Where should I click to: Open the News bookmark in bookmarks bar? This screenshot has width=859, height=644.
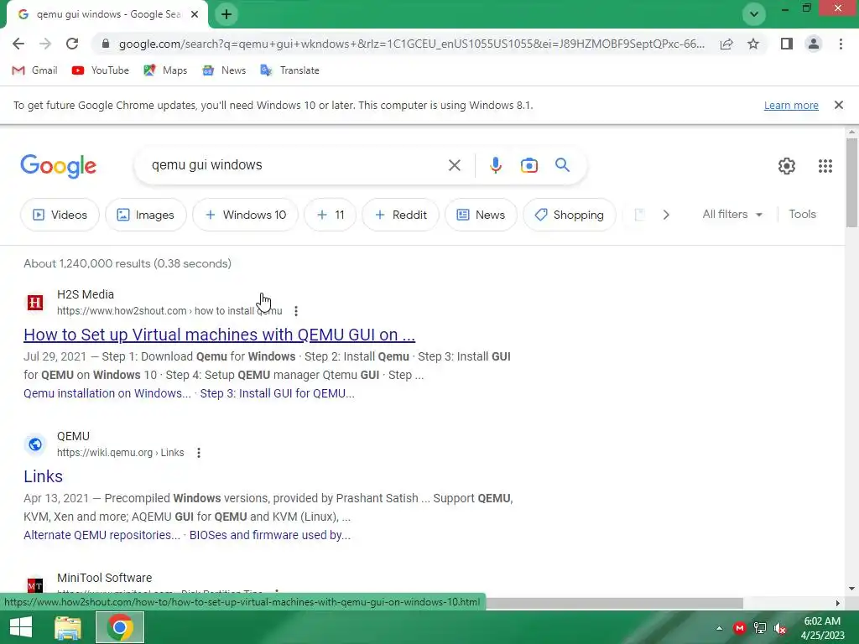click(223, 70)
